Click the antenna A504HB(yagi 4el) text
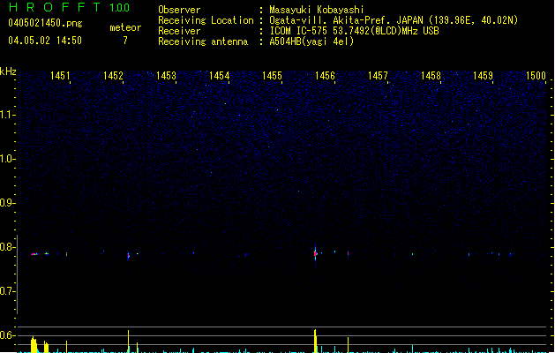The image size is (555, 353). pyautogui.click(x=311, y=41)
